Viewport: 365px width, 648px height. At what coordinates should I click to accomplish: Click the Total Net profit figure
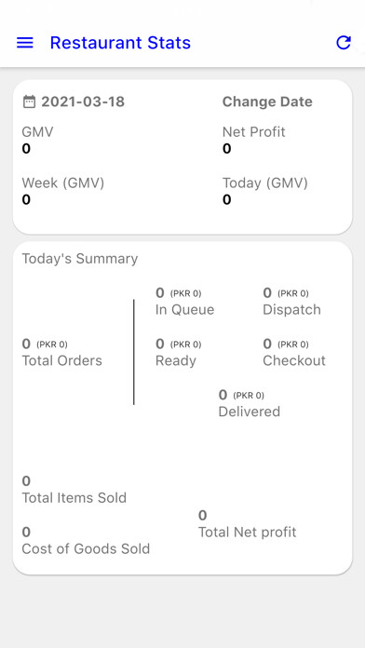click(x=247, y=523)
